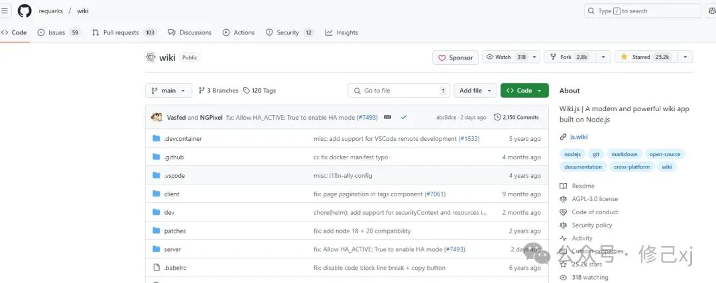The height and width of the screenshot is (283, 716).
Task: Open the .github folder
Action: point(174,157)
